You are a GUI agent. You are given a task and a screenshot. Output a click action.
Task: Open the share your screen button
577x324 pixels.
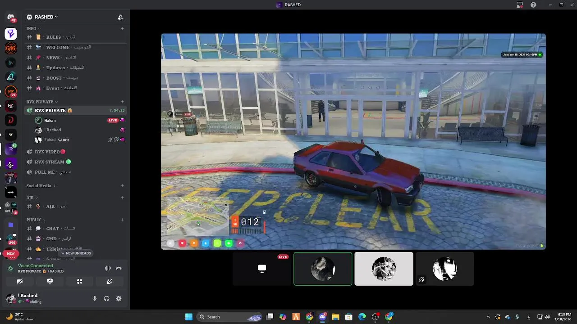[x=50, y=281]
